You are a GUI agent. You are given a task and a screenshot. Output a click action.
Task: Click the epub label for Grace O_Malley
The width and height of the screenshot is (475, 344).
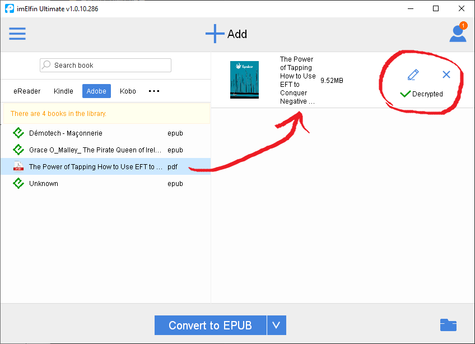[175, 150]
